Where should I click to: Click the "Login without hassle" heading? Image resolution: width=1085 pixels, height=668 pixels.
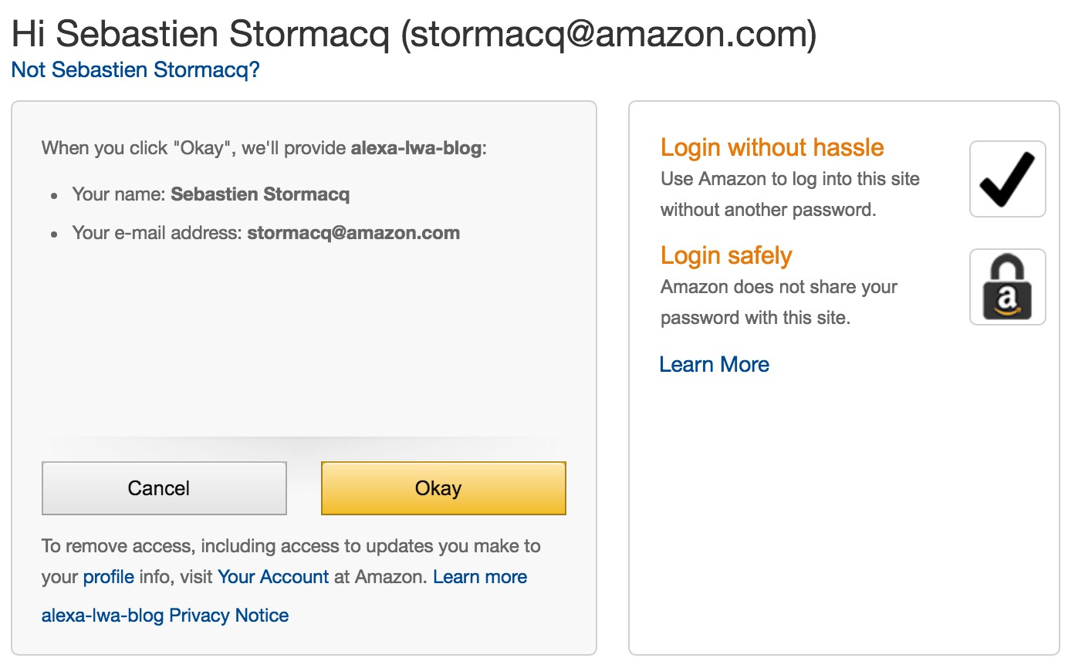[772, 147]
